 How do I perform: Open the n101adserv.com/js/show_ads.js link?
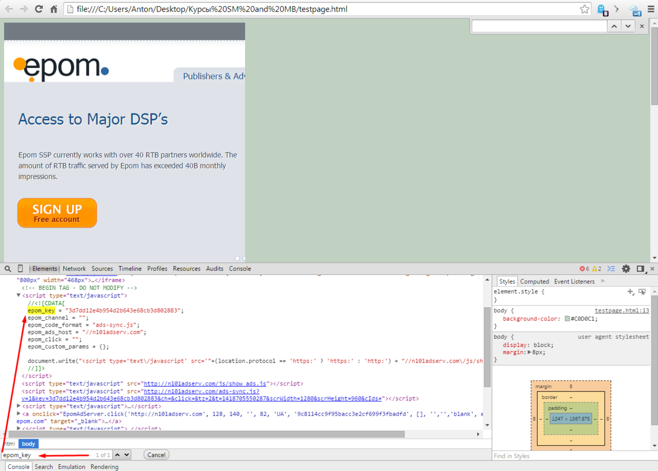coord(206,384)
